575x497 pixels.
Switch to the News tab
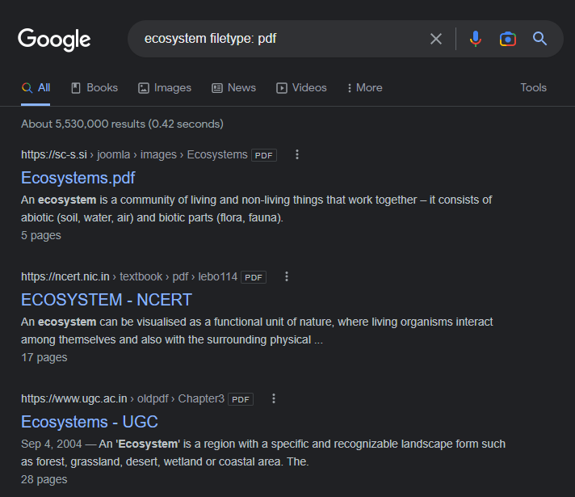click(x=233, y=88)
